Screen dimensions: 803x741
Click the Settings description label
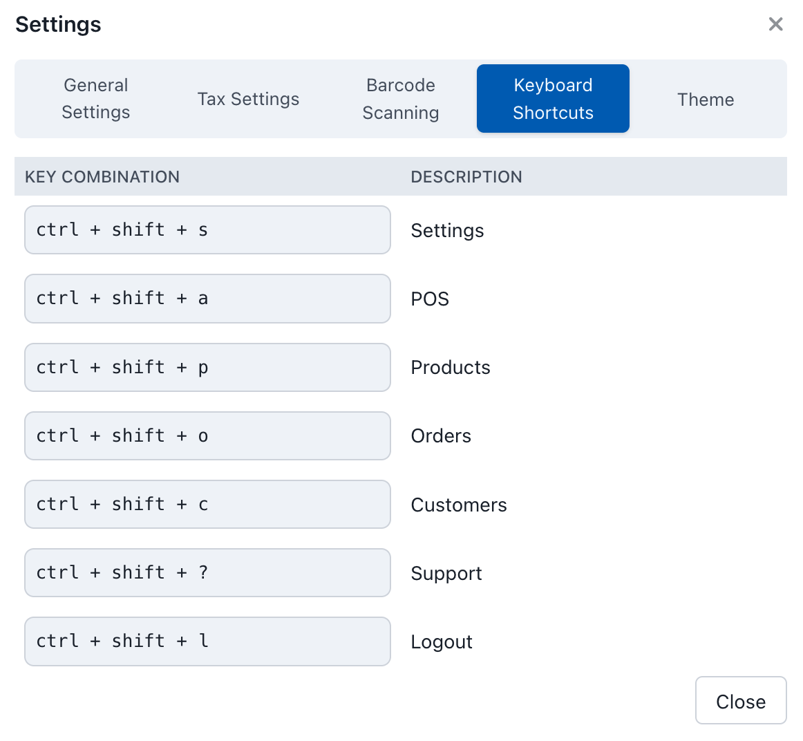tap(447, 231)
